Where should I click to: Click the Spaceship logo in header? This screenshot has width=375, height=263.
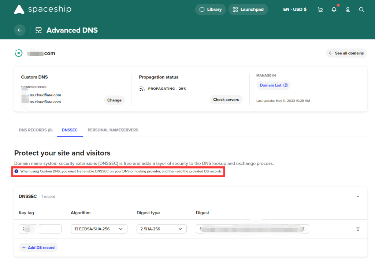click(42, 10)
